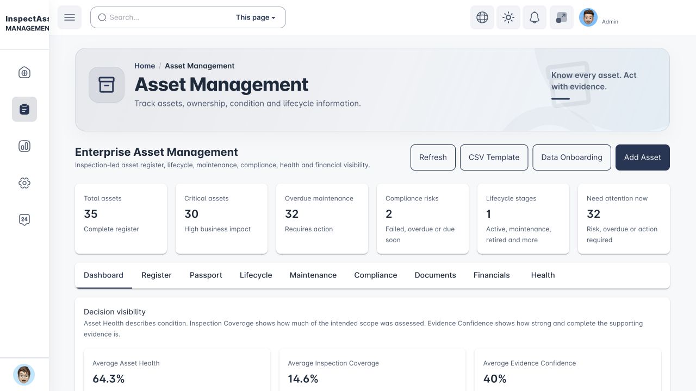Open the Health tab
The image size is (696, 391).
[543, 275]
